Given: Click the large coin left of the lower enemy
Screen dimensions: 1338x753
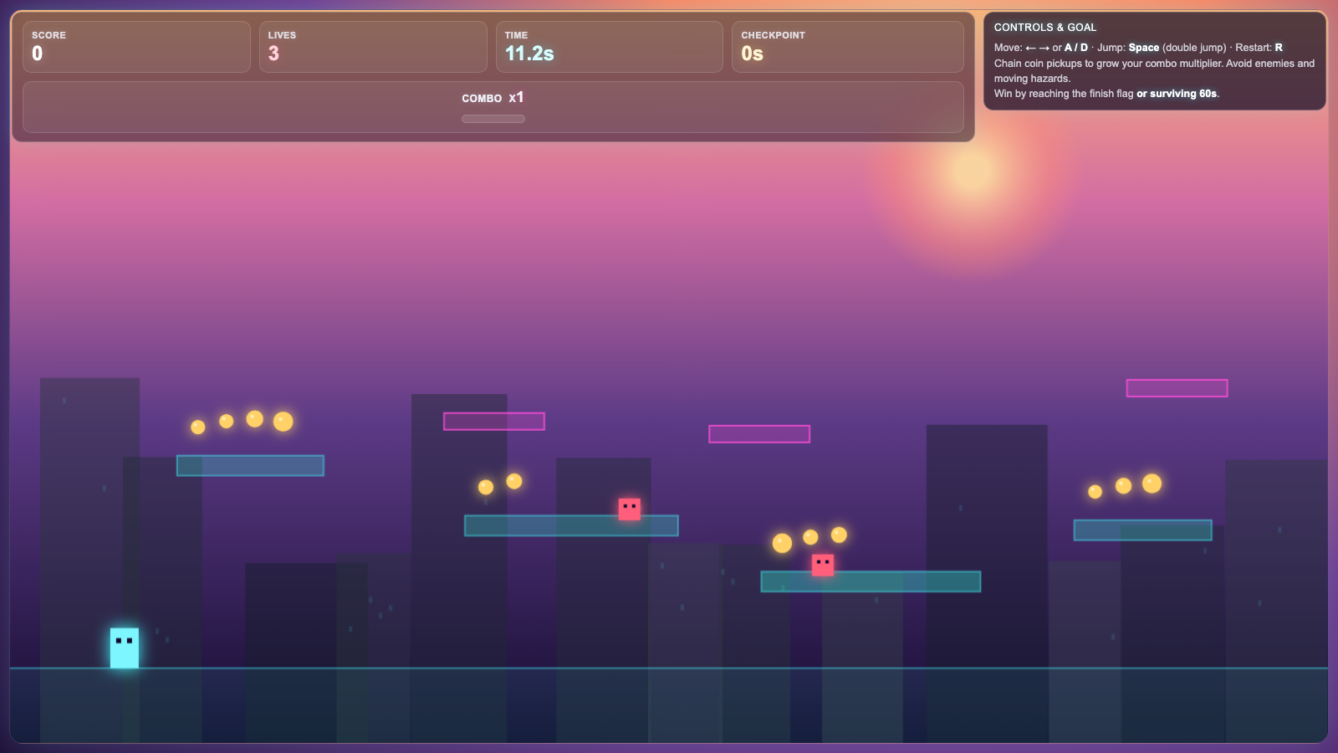Looking at the screenshot, I should click(x=782, y=543).
